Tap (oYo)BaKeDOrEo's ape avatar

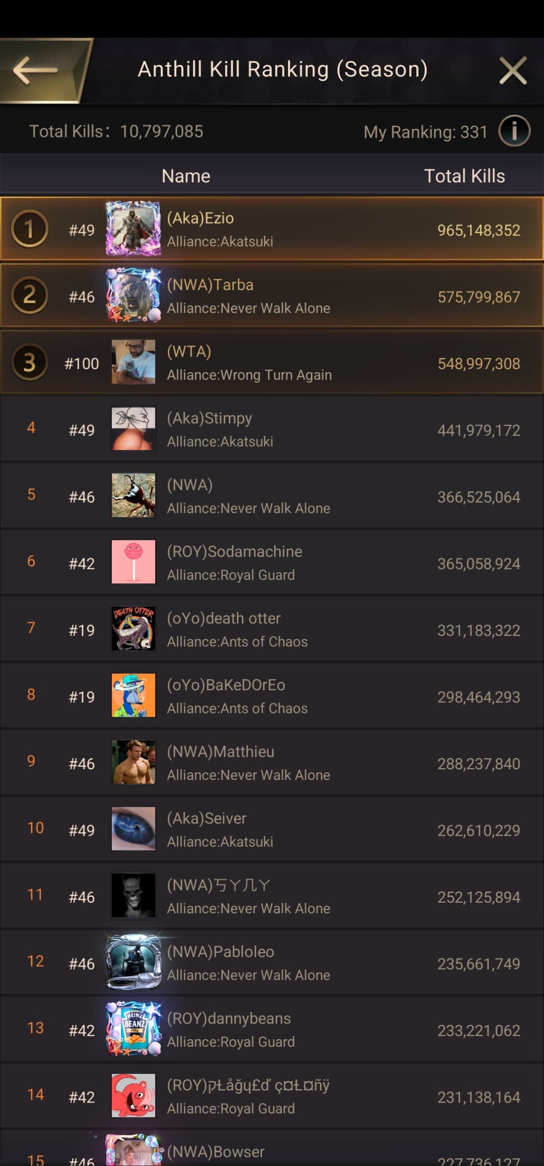133,696
